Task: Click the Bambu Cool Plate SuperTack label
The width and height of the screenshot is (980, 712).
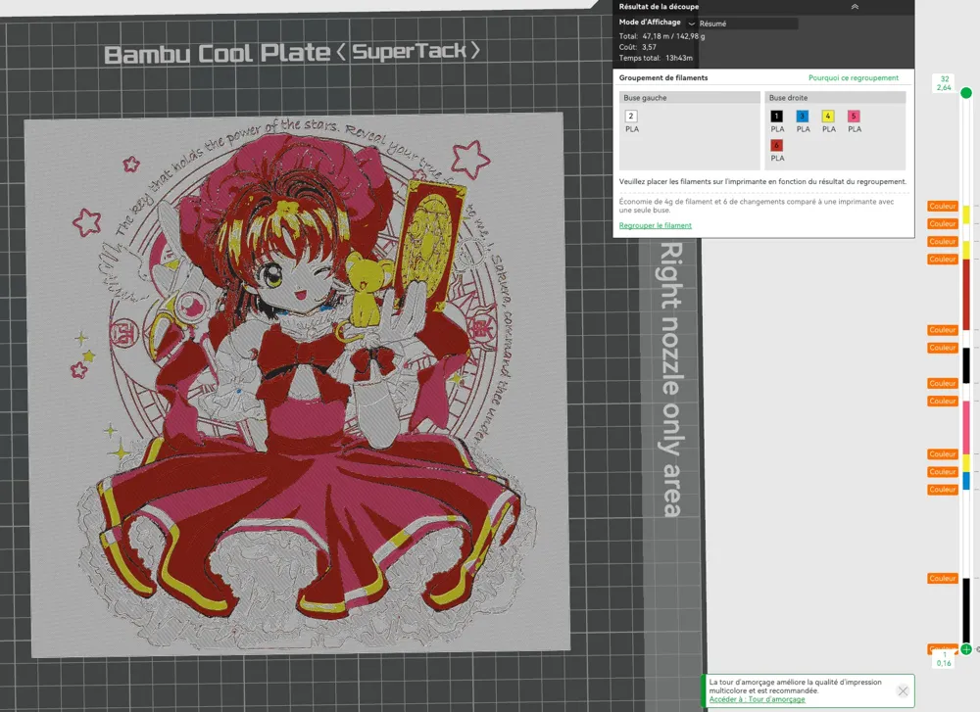Action: pos(292,53)
